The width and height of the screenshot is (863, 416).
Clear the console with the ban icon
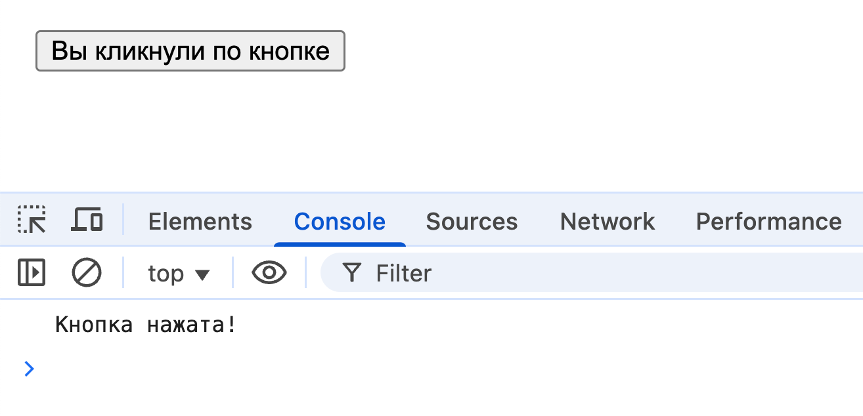pos(87,272)
